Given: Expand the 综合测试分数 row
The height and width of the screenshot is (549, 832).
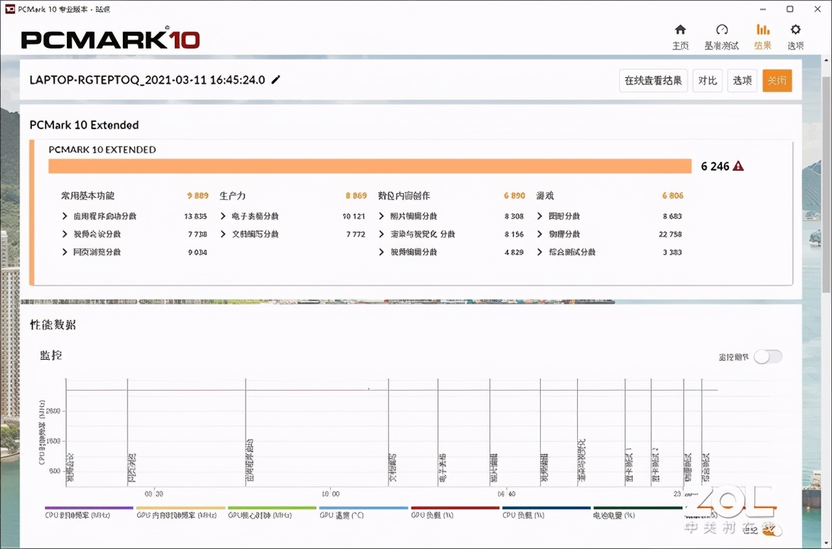Looking at the screenshot, I should [566, 252].
